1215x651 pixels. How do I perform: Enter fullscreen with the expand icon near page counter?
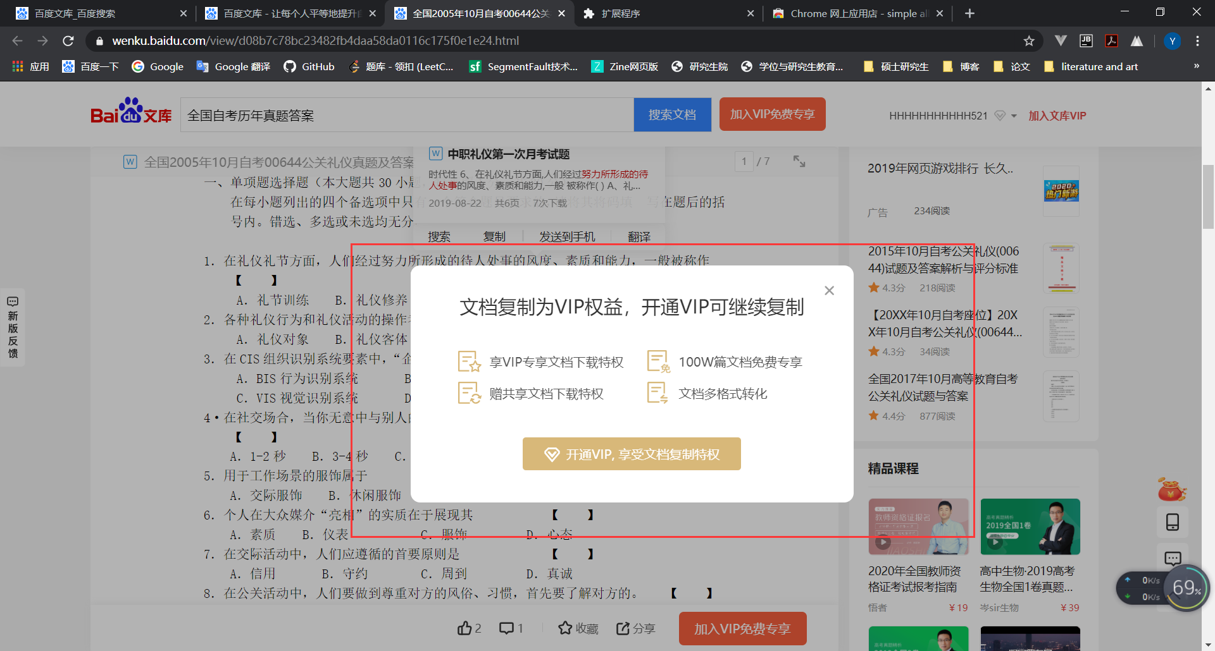point(799,161)
